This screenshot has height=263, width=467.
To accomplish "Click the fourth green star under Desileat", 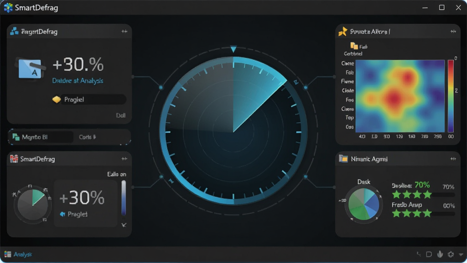I will (x=427, y=195).
